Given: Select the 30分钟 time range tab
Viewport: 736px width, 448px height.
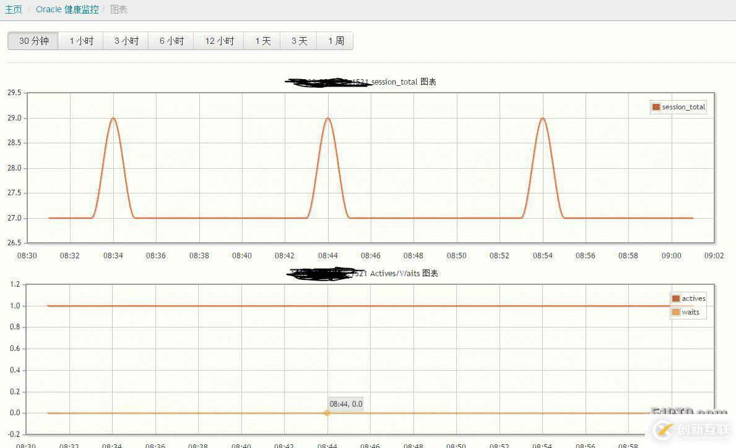Looking at the screenshot, I should tap(32, 41).
